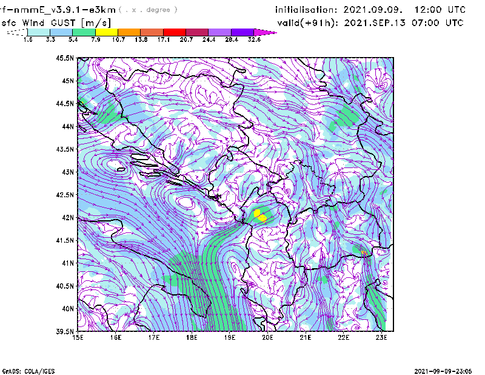Click the light blue legend swatch (3.3–5.4)
Screen dimensions: 485x375
click(x=61, y=32)
